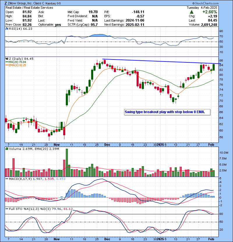Click the 86 label on the price axis

point(221,61)
